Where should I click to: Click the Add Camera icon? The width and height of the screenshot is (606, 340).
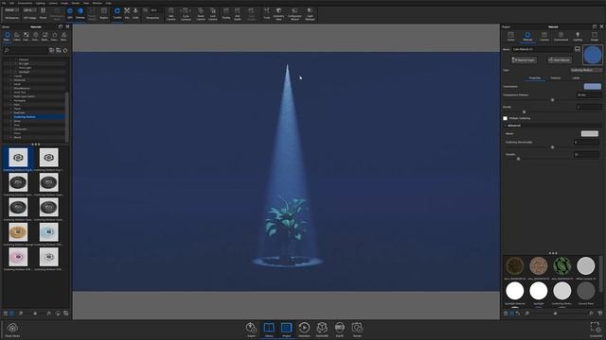170,13
